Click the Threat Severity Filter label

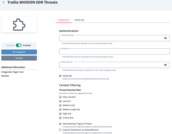pyautogui.click(x=70, y=90)
